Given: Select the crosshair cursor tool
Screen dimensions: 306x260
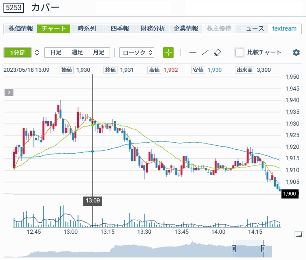Looking at the screenshot, I should (x=168, y=53).
